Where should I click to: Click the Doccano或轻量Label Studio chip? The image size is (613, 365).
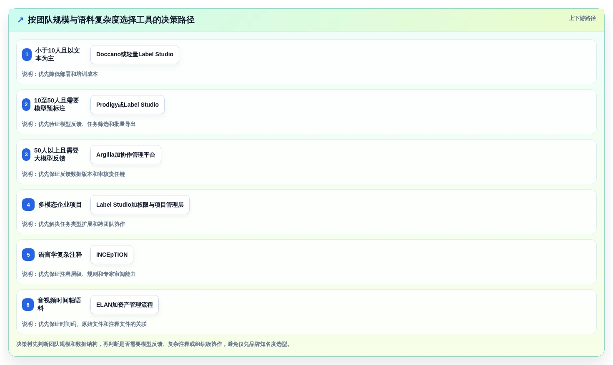click(x=135, y=55)
